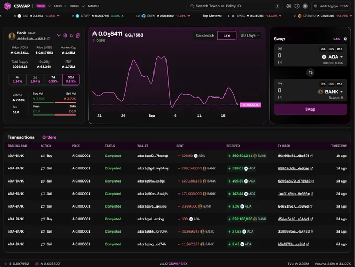Click the PRICE column header
Viewport: 355px width, 267px height.
point(76,146)
